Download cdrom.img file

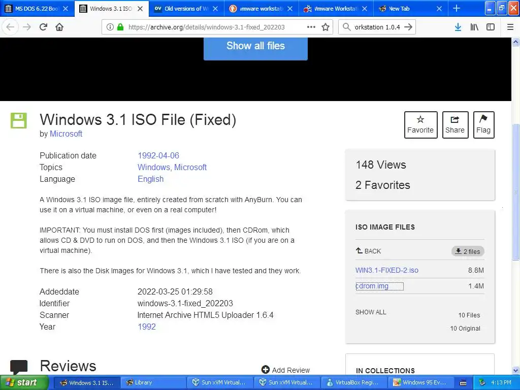click(x=372, y=286)
